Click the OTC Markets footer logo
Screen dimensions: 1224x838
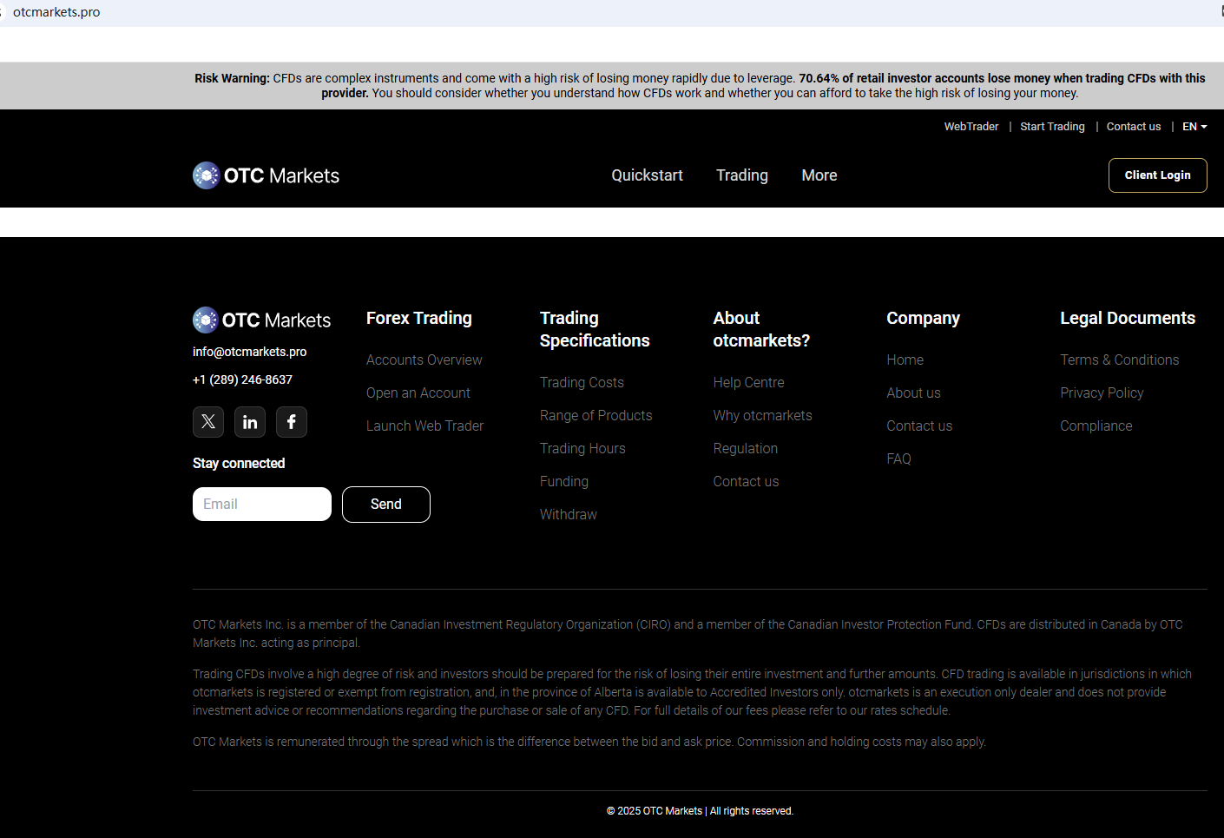(262, 320)
